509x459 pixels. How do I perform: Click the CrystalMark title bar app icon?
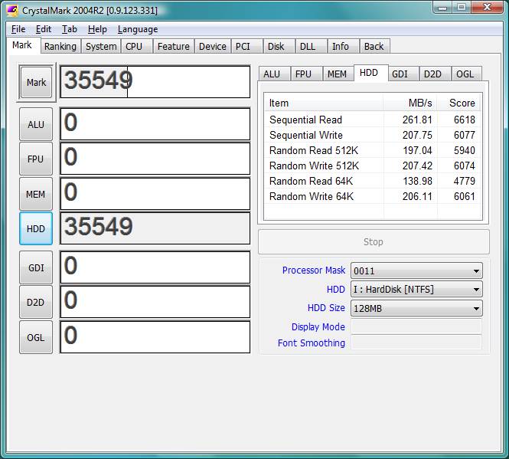(x=13, y=11)
